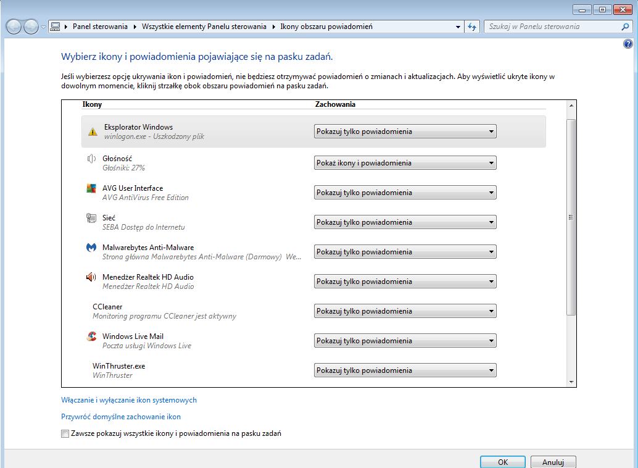Image resolution: width=638 pixels, height=468 pixels.
Task: Click the Głośność speaker icon
Action: click(91, 159)
